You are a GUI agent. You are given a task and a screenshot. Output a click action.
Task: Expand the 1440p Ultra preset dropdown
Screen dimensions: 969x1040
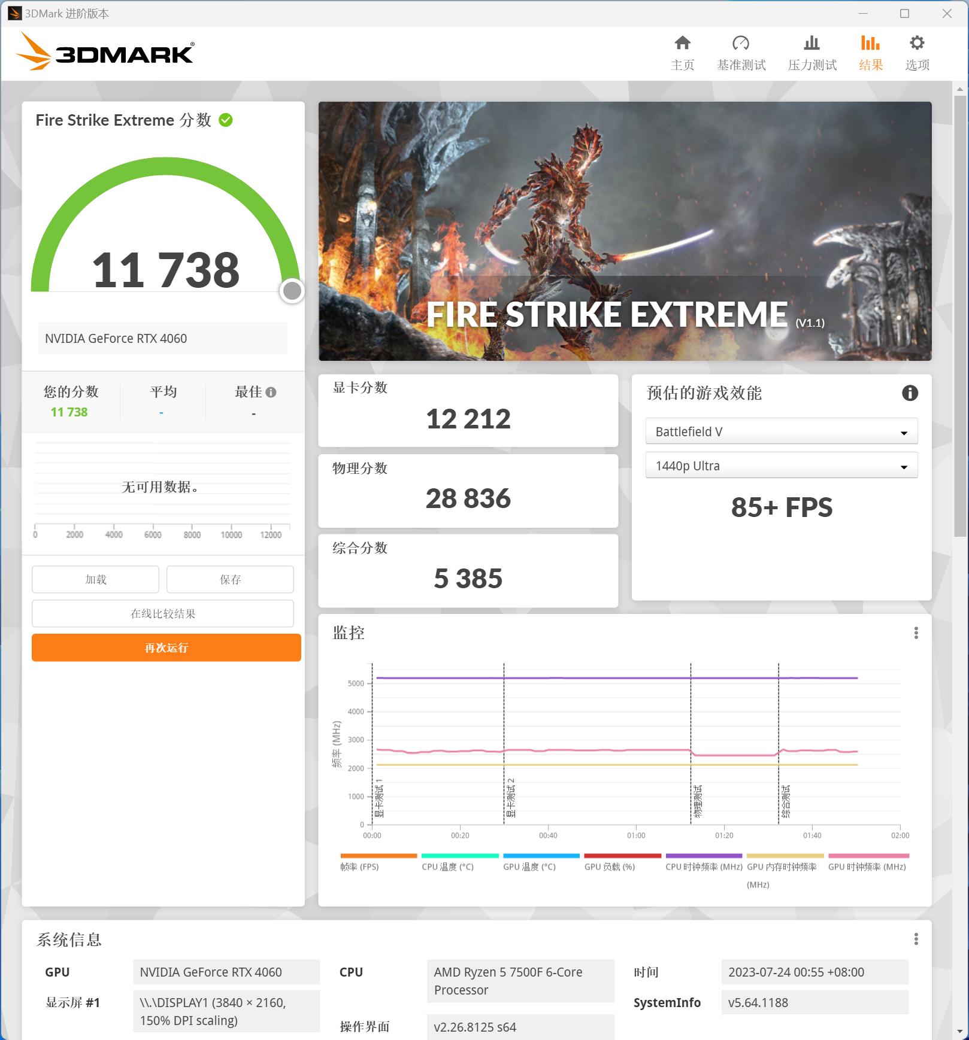point(782,466)
